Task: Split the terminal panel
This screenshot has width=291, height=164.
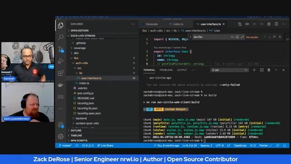Action: pos(262,70)
